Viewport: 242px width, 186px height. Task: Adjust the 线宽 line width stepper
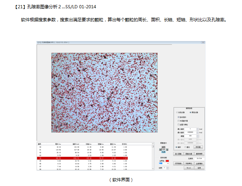click(x=168, y=168)
